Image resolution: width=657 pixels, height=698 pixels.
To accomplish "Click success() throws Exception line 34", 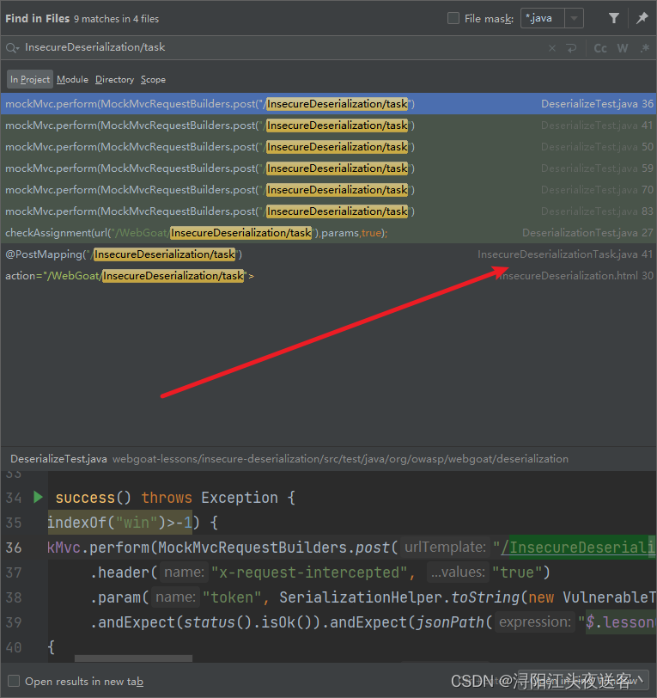I will pyautogui.click(x=175, y=498).
